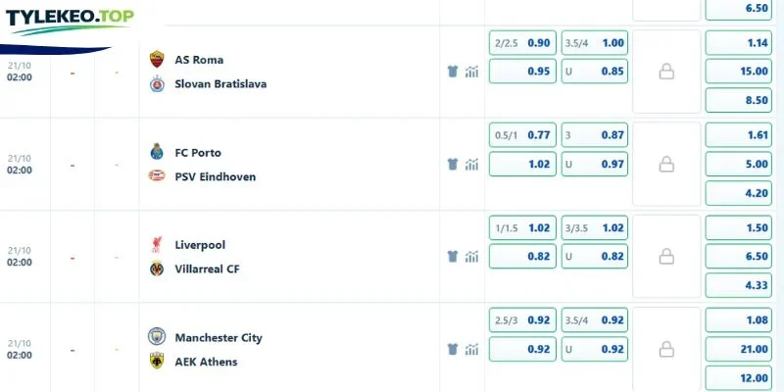Open statistics chart icon for Manchester City match
784x392 pixels.
[471, 349]
